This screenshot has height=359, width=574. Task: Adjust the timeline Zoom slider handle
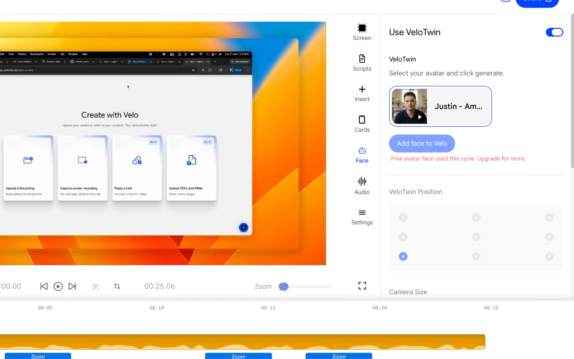(x=284, y=286)
